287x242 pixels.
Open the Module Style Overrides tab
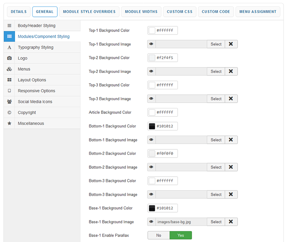click(x=89, y=12)
